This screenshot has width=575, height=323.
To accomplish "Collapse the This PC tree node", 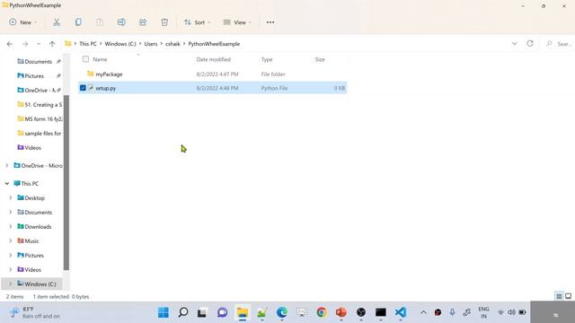I will (7, 183).
